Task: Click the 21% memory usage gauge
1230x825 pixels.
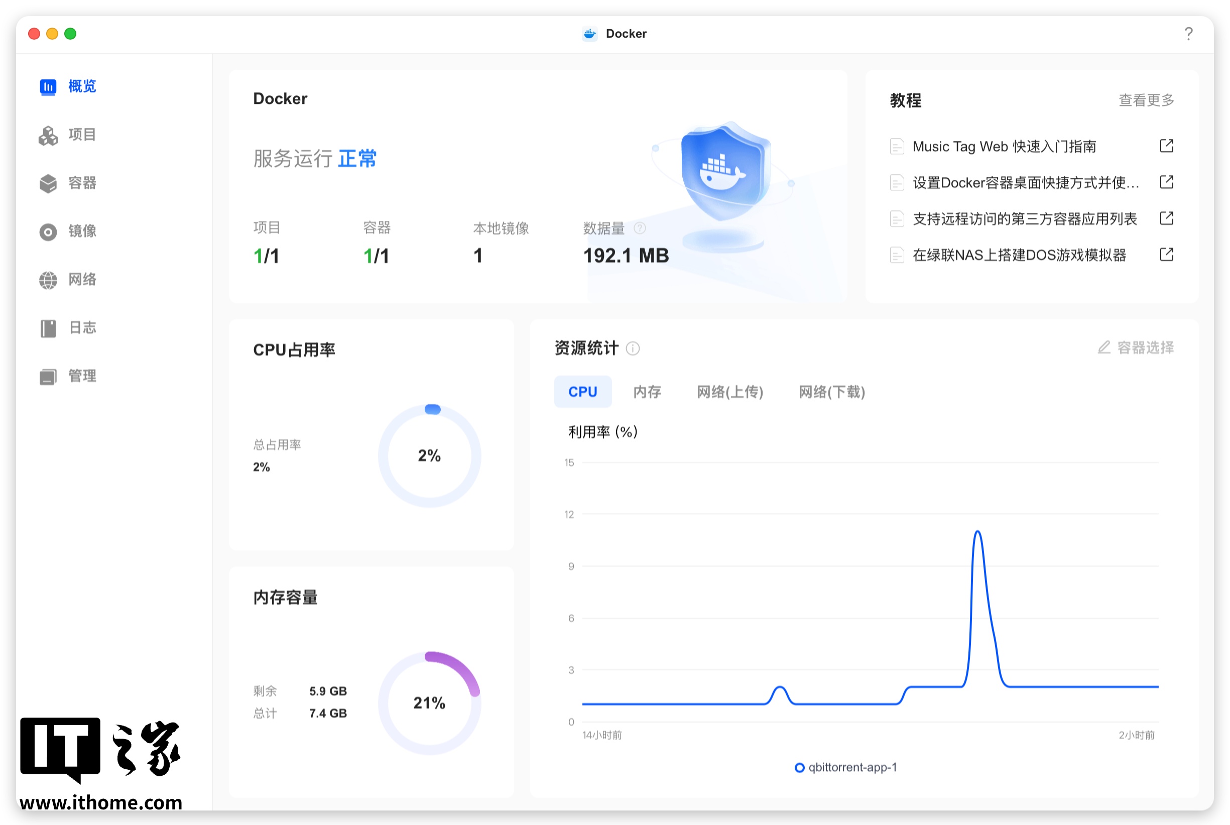Action: (x=429, y=703)
